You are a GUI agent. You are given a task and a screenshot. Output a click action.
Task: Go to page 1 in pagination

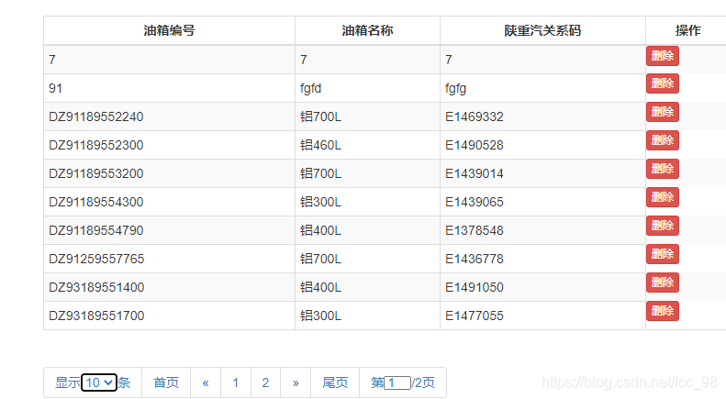pos(236,382)
